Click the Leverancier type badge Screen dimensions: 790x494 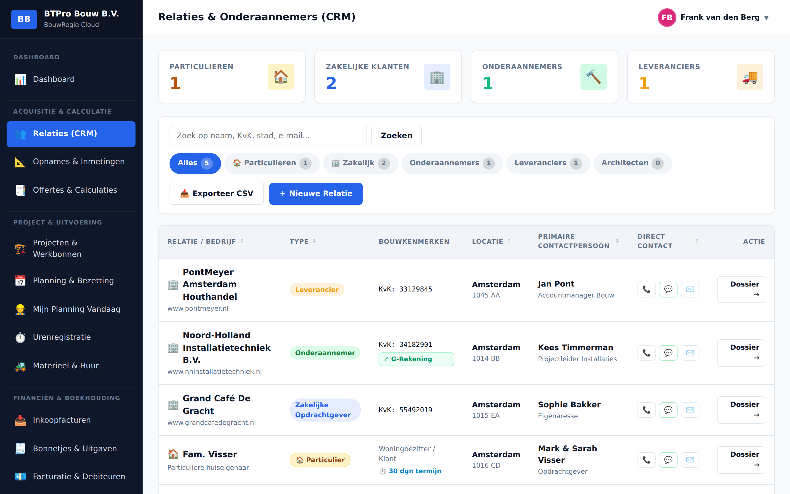point(317,290)
